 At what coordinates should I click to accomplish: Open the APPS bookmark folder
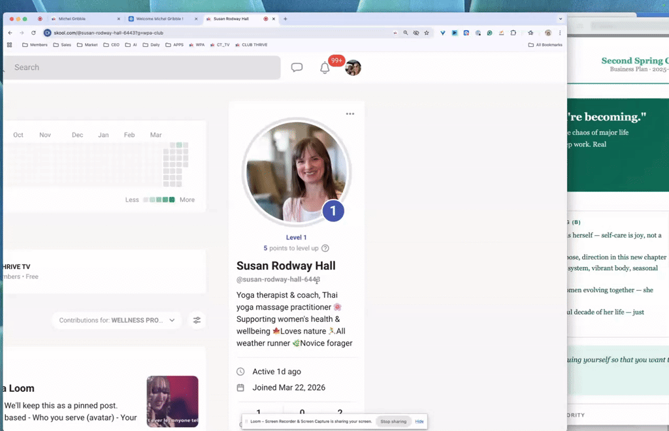[x=174, y=45]
